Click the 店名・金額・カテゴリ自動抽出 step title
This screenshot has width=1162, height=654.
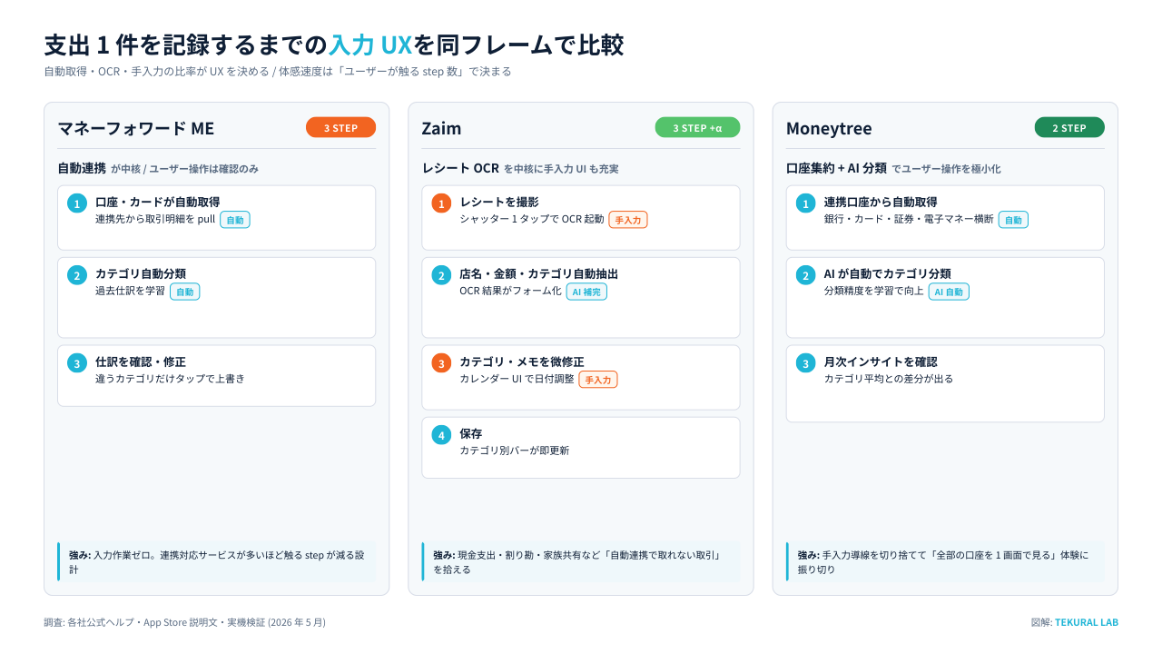click(539, 273)
